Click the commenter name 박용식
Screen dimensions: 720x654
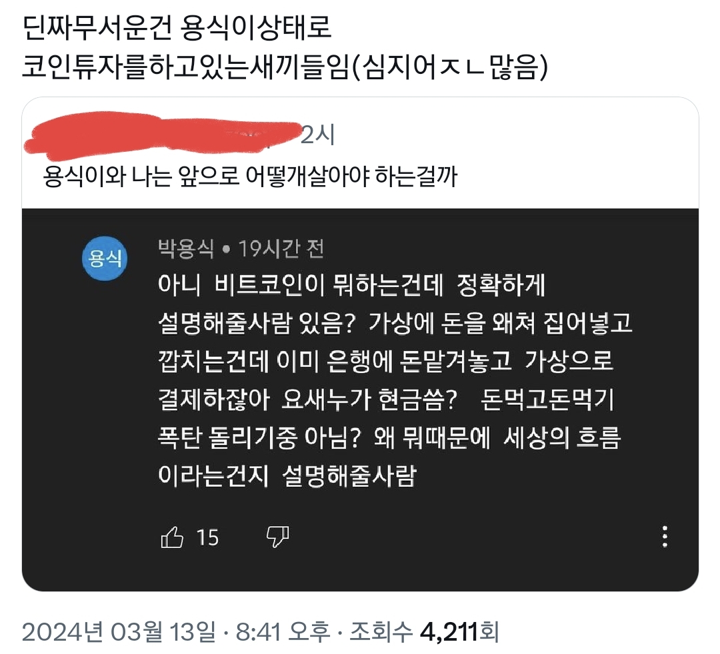[186, 248]
